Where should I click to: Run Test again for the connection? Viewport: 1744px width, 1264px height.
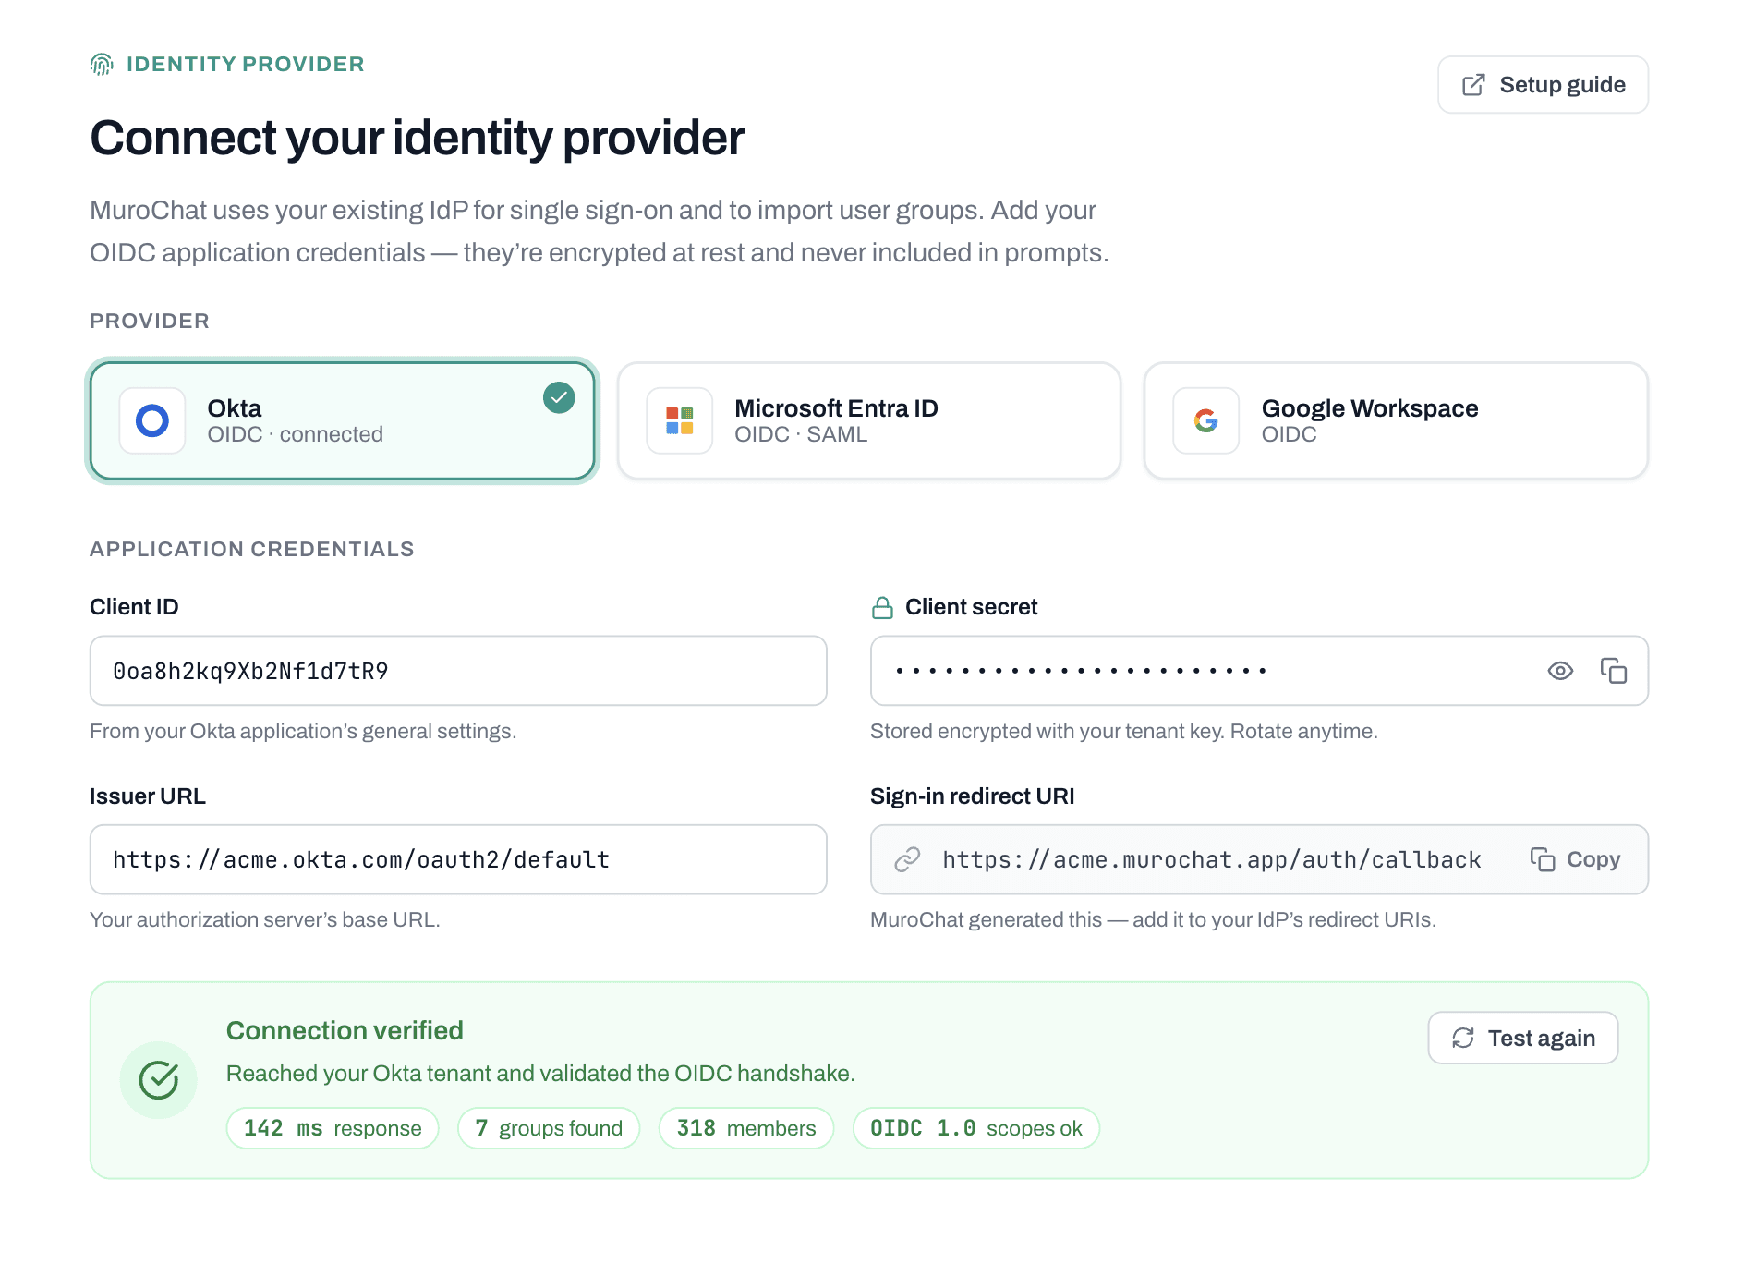coord(1523,1038)
